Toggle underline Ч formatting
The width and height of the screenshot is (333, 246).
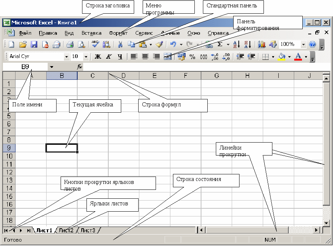coord(120,57)
